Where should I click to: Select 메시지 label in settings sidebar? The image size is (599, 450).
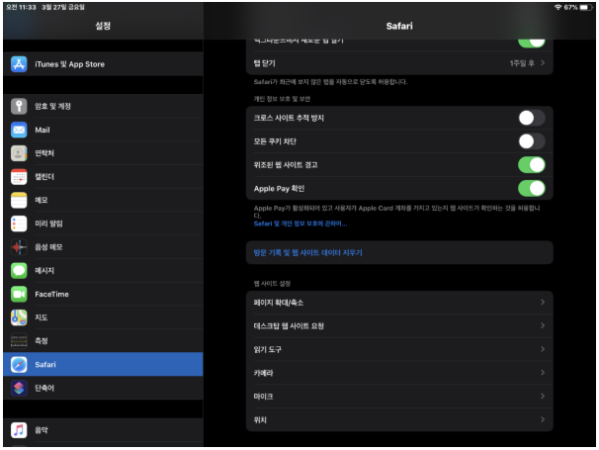44,270
